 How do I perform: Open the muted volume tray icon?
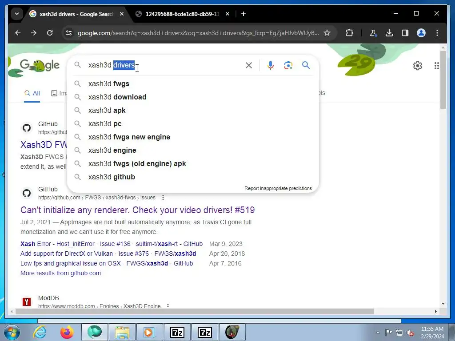tap(410, 333)
